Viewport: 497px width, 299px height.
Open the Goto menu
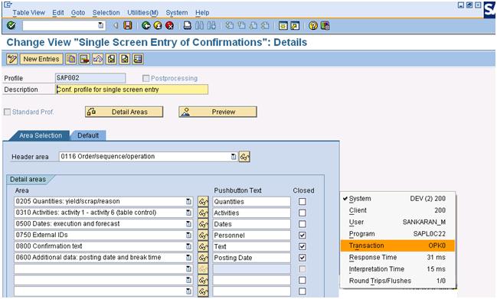point(78,13)
